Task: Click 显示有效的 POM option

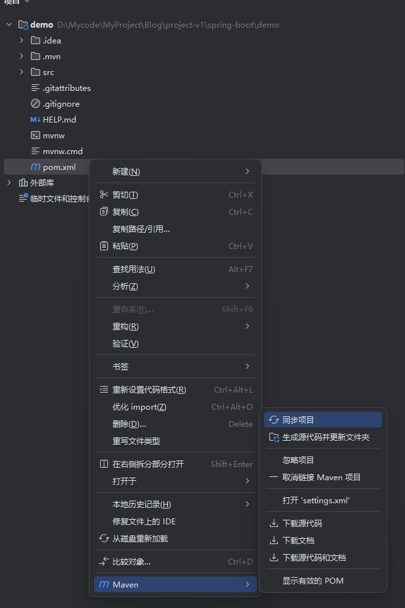Action: [313, 581]
